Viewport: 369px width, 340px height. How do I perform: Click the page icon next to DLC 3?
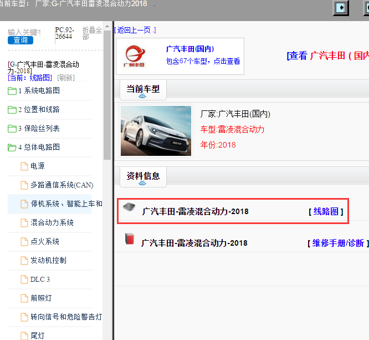point(24,280)
